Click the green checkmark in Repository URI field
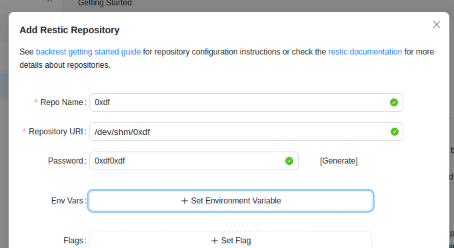This screenshot has width=454, height=248. pyautogui.click(x=395, y=132)
